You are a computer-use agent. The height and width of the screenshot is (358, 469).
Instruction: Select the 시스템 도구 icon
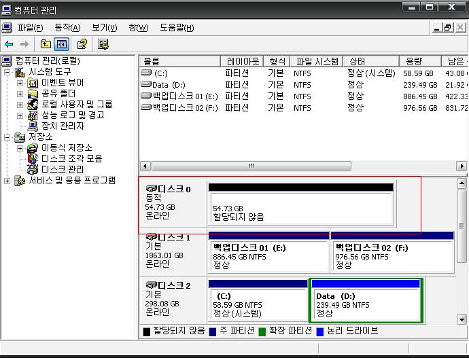(x=20, y=72)
